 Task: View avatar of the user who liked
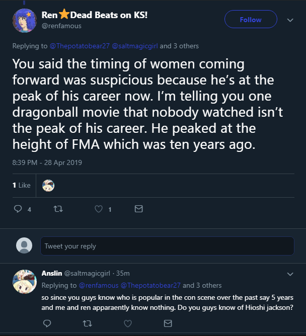coord(48,186)
